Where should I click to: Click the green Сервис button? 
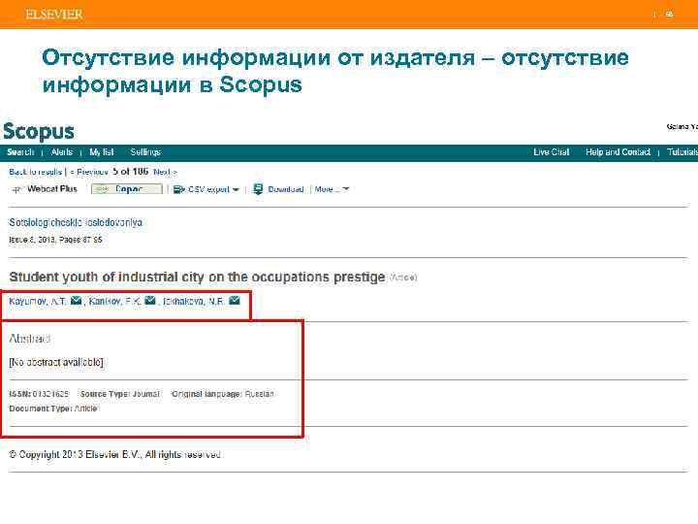tap(127, 189)
